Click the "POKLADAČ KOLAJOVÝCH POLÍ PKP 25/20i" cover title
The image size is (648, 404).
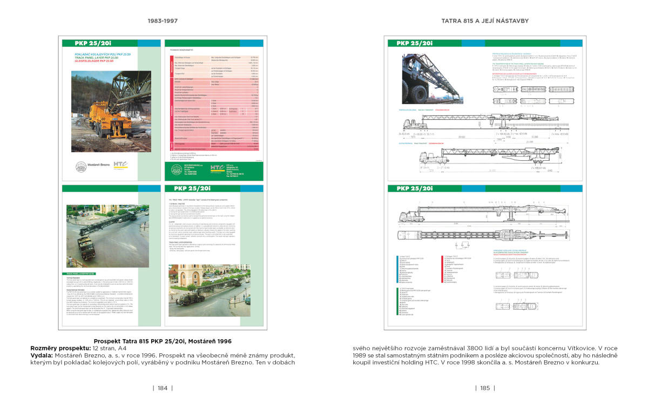click(104, 54)
